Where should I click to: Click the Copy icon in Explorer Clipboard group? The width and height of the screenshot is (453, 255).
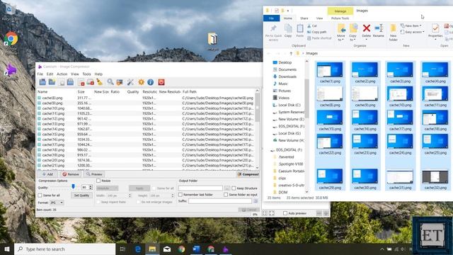tap(288, 28)
